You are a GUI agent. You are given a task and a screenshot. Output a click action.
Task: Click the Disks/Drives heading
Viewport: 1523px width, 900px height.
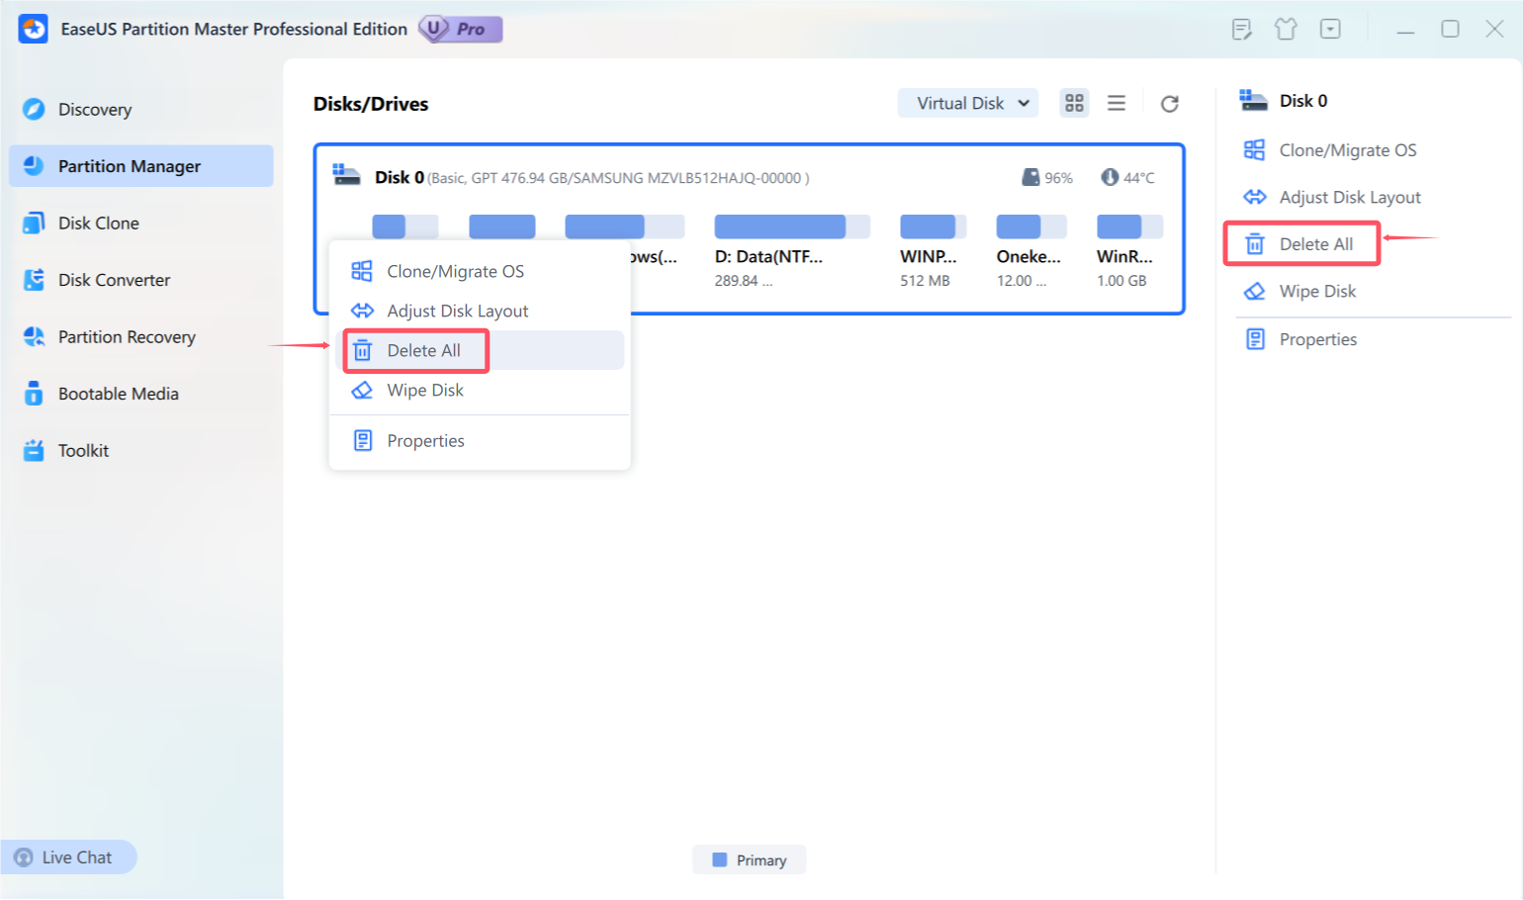(x=371, y=104)
